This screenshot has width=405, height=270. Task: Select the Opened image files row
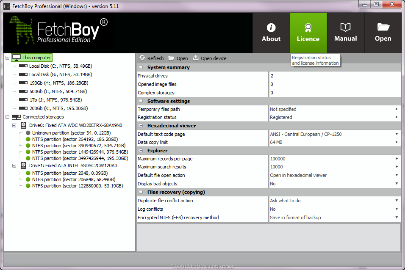269,84
